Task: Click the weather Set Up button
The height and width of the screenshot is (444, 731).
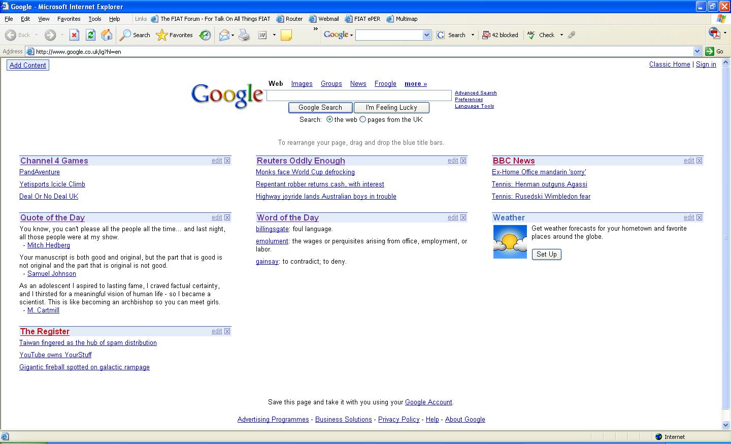Action: coord(547,255)
